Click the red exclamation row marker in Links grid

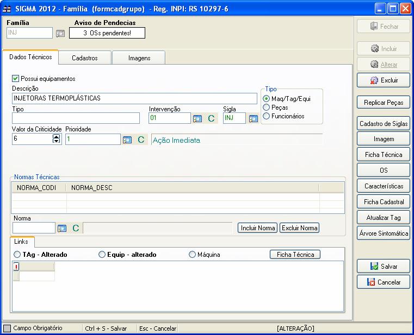[16, 267]
